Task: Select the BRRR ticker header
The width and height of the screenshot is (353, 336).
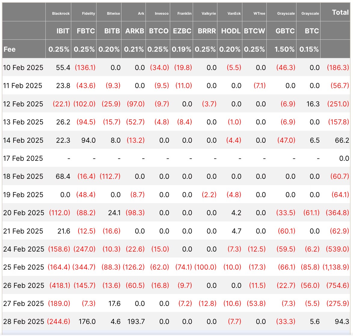Action: pos(207,31)
